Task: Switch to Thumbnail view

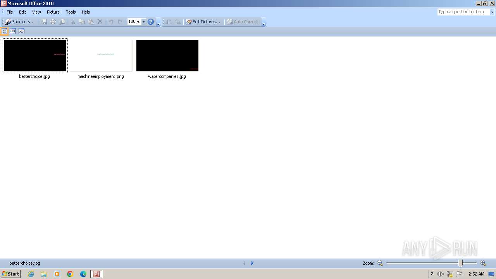Action: pyautogui.click(x=4, y=31)
